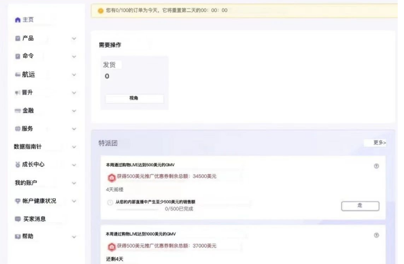Open help tooltip on the 1000美元 GMV task
Screen dimensions: 404x264
(x=376, y=235)
